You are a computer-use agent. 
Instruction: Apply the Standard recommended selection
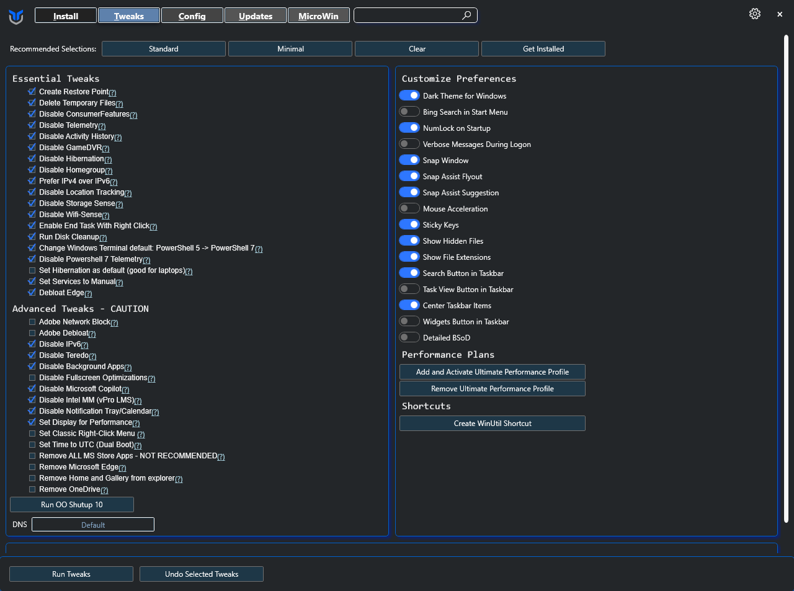164,49
